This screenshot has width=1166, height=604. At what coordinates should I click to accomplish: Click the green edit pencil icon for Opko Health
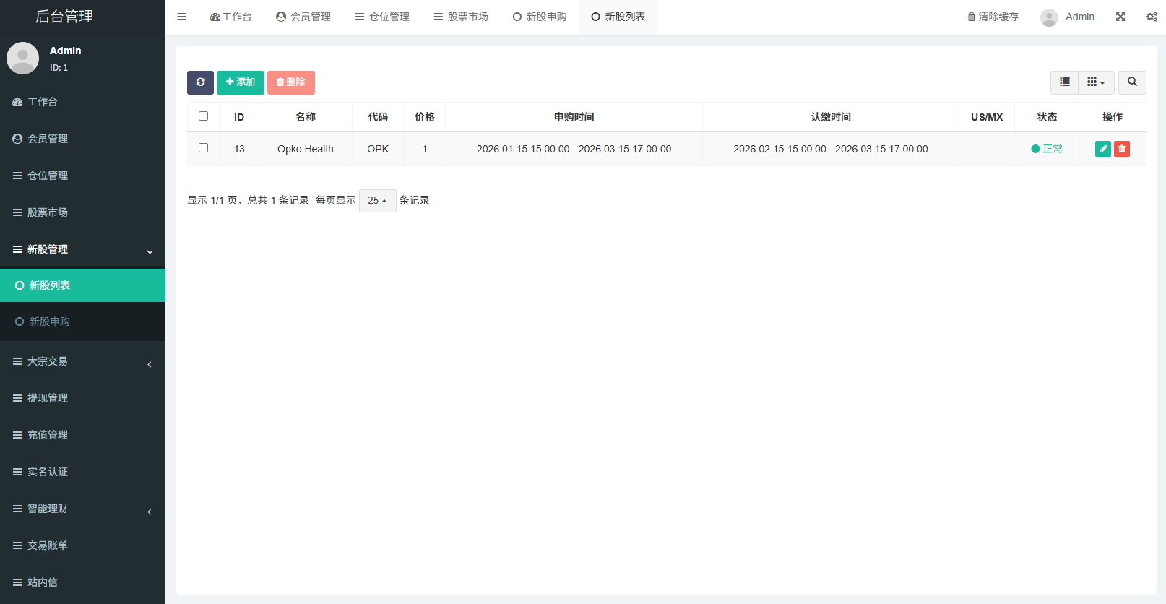click(x=1102, y=149)
